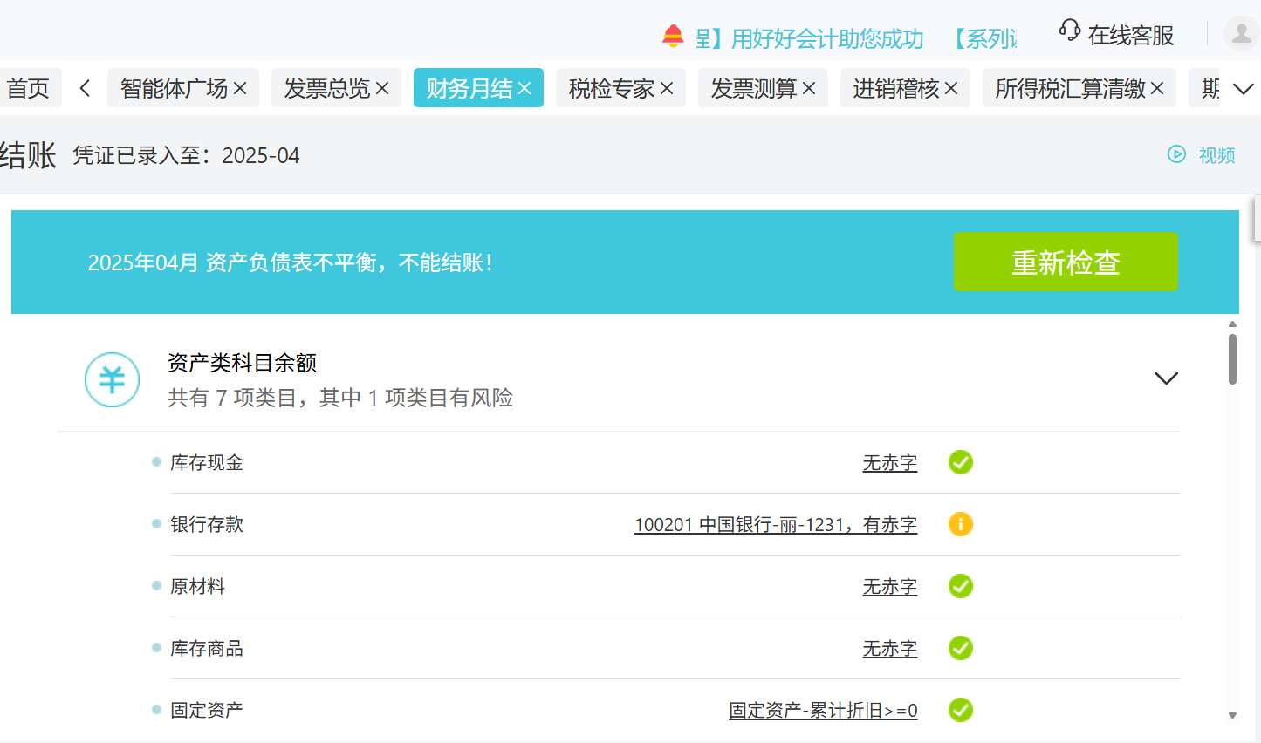Open the user avatar icon
This screenshot has height=743, width=1261.
click(1240, 33)
